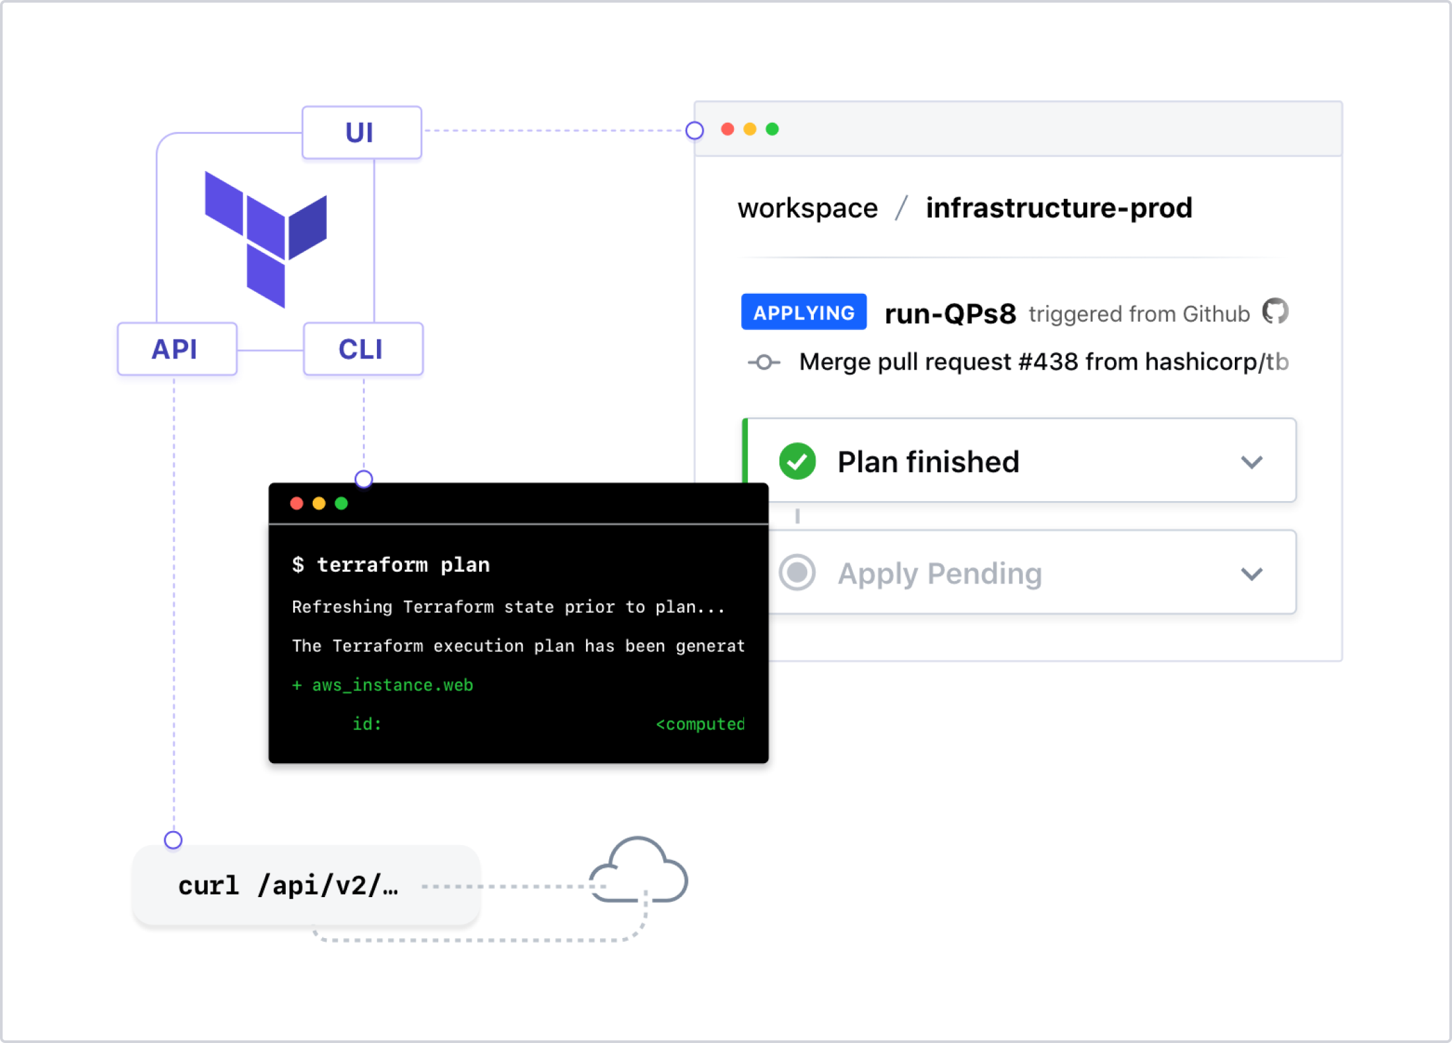Open Merge pull request #438 commit message

(x=1043, y=362)
